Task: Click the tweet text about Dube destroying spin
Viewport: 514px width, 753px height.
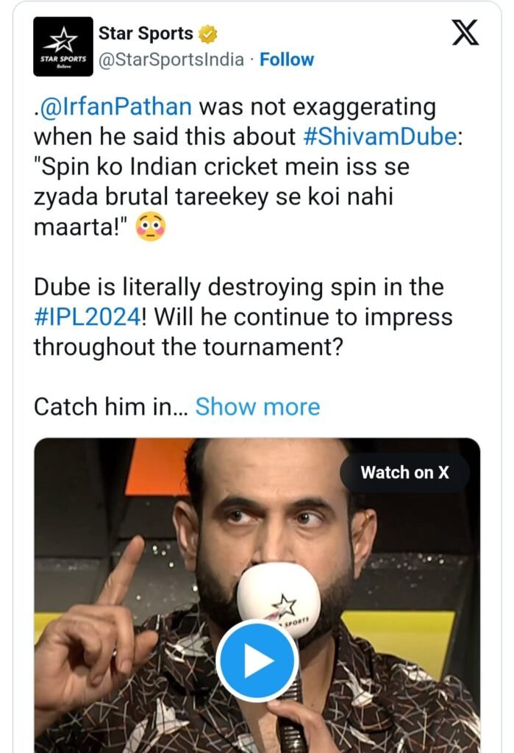Action: click(x=243, y=317)
